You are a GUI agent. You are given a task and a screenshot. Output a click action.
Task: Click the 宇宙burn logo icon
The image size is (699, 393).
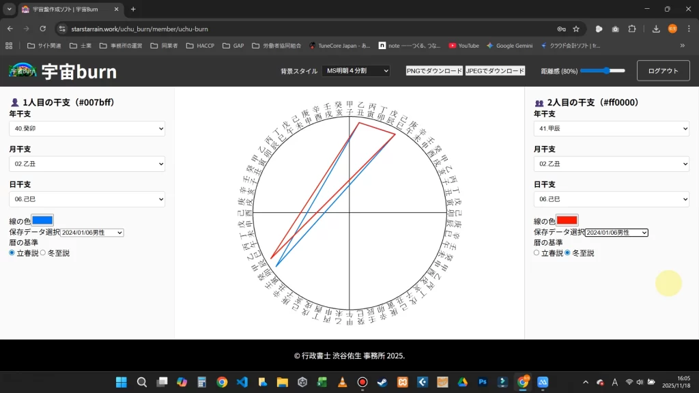(x=22, y=70)
